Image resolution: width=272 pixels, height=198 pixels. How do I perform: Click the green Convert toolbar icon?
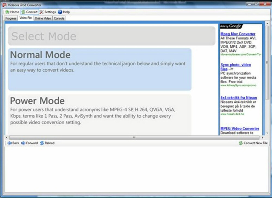pos(23,12)
